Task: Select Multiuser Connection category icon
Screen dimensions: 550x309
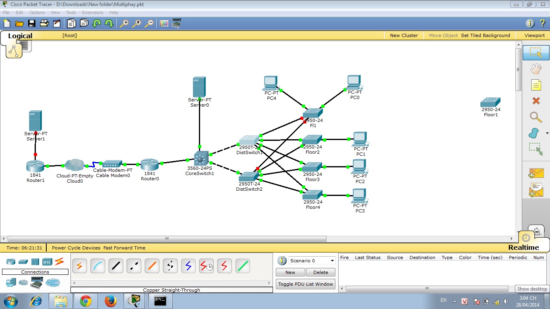Action: tap(52, 283)
